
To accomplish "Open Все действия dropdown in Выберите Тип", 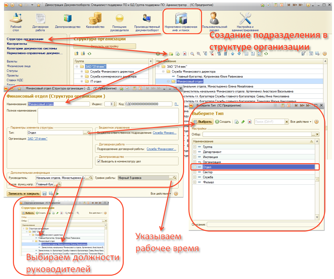I will coord(301,122).
